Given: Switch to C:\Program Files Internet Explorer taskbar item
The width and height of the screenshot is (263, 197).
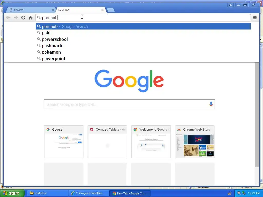Looking at the screenshot, I should pos(89,193).
